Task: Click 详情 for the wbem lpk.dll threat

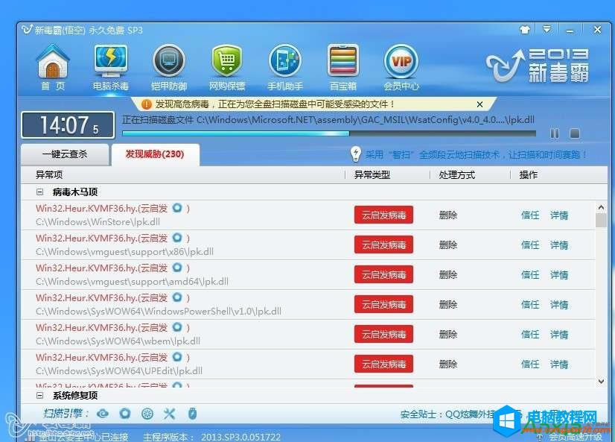Action: coord(558,335)
